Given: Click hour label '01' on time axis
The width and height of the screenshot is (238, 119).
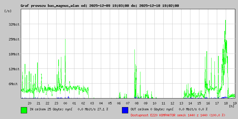Looking at the screenshot, I should click(x=74, y=103).
